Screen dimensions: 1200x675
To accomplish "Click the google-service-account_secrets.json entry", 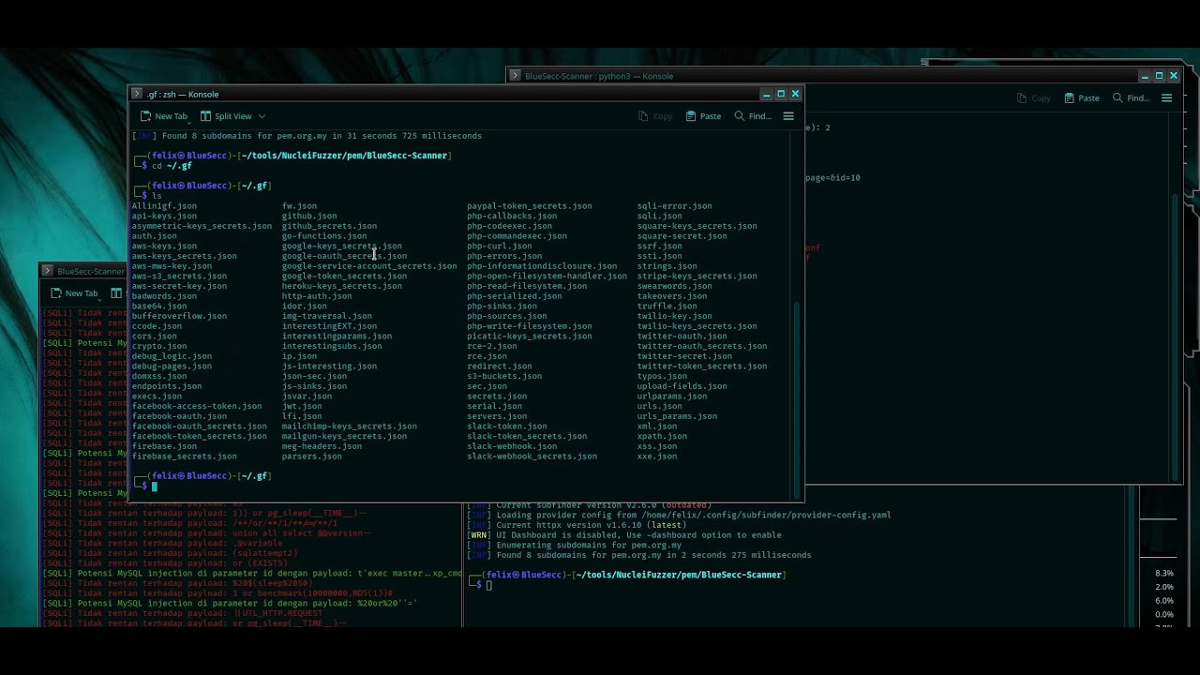I will [x=369, y=266].
